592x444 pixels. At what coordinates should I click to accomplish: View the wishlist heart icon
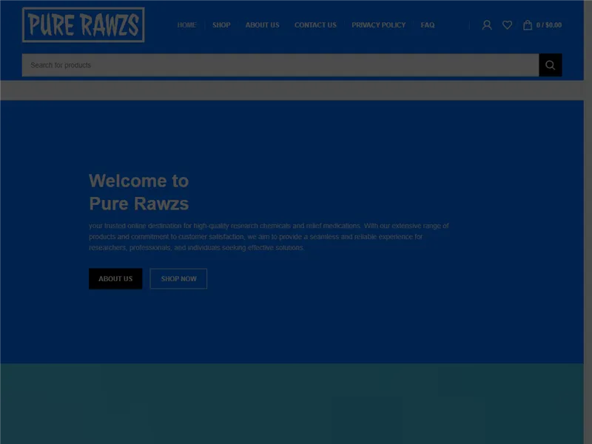tap(507, 24)
